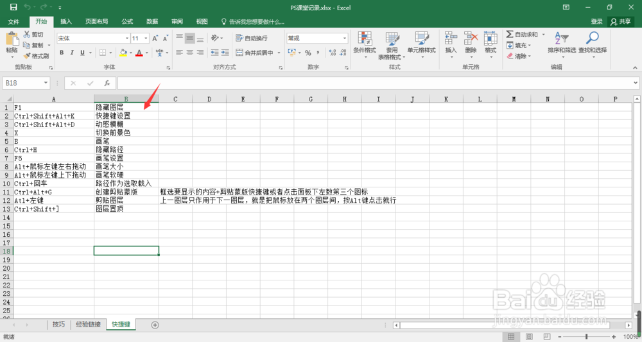This screenshot has width=642, height=342.
Task: Open the font size dropdown
Action: [146, 38]
